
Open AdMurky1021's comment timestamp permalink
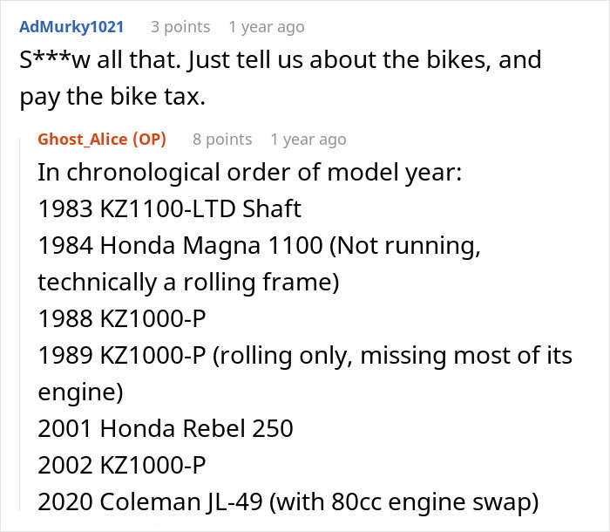267,26
